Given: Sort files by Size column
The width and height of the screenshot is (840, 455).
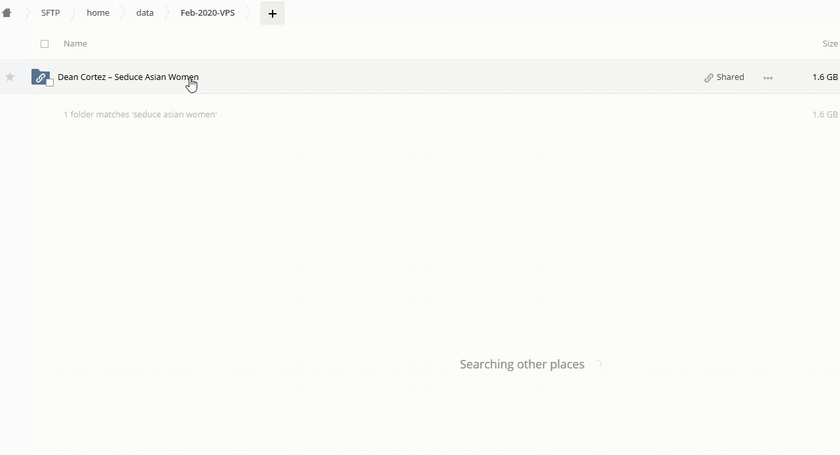Looking at the screenshot, I should (830, 44).
